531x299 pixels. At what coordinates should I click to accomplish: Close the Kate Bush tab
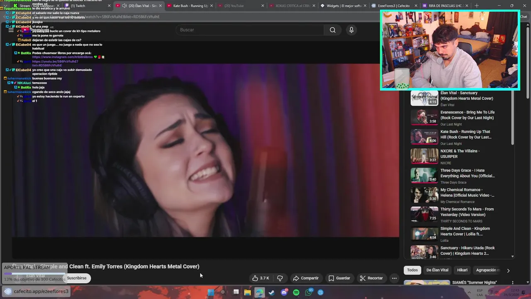coord(212,6)
